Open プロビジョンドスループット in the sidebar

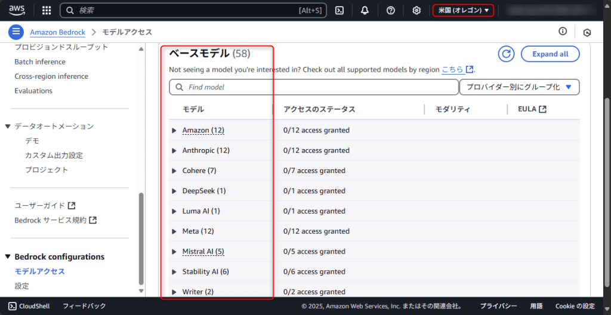tap(61, 47)
